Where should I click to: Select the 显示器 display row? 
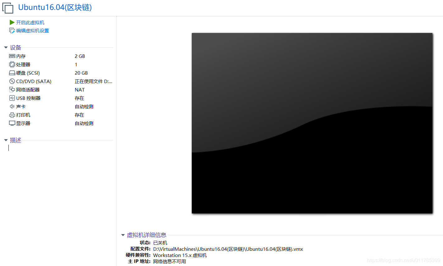[61, 123]
